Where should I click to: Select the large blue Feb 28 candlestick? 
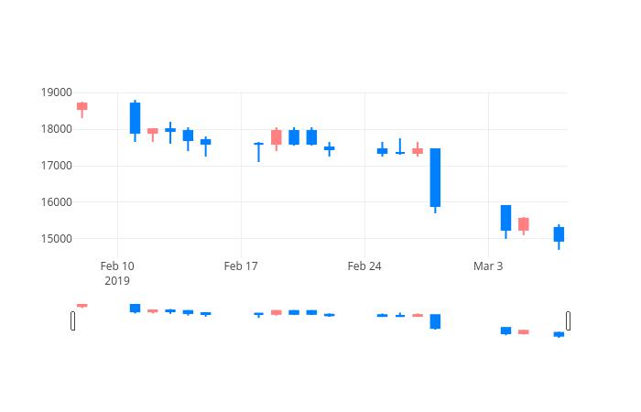[x=435, y=180]
